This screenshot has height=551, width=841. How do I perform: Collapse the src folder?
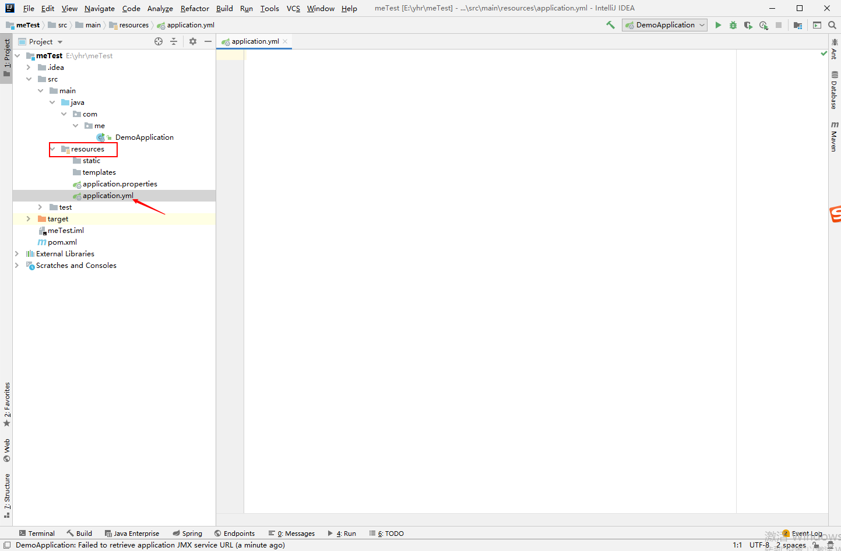click(x=29, y=79)
